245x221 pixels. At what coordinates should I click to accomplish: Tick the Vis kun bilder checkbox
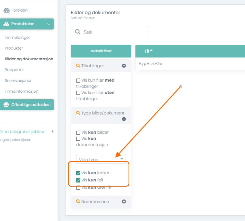[78, 133]
